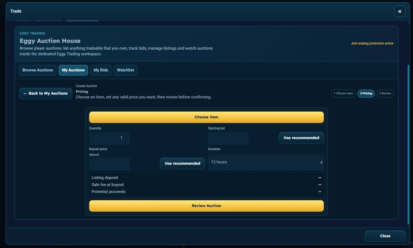Click the EGGY TRADING caption
The width and height of the screenshot is (413, 248).
point(32,33)
